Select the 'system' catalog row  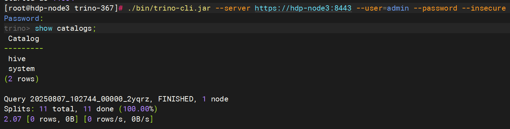point(21,69)
